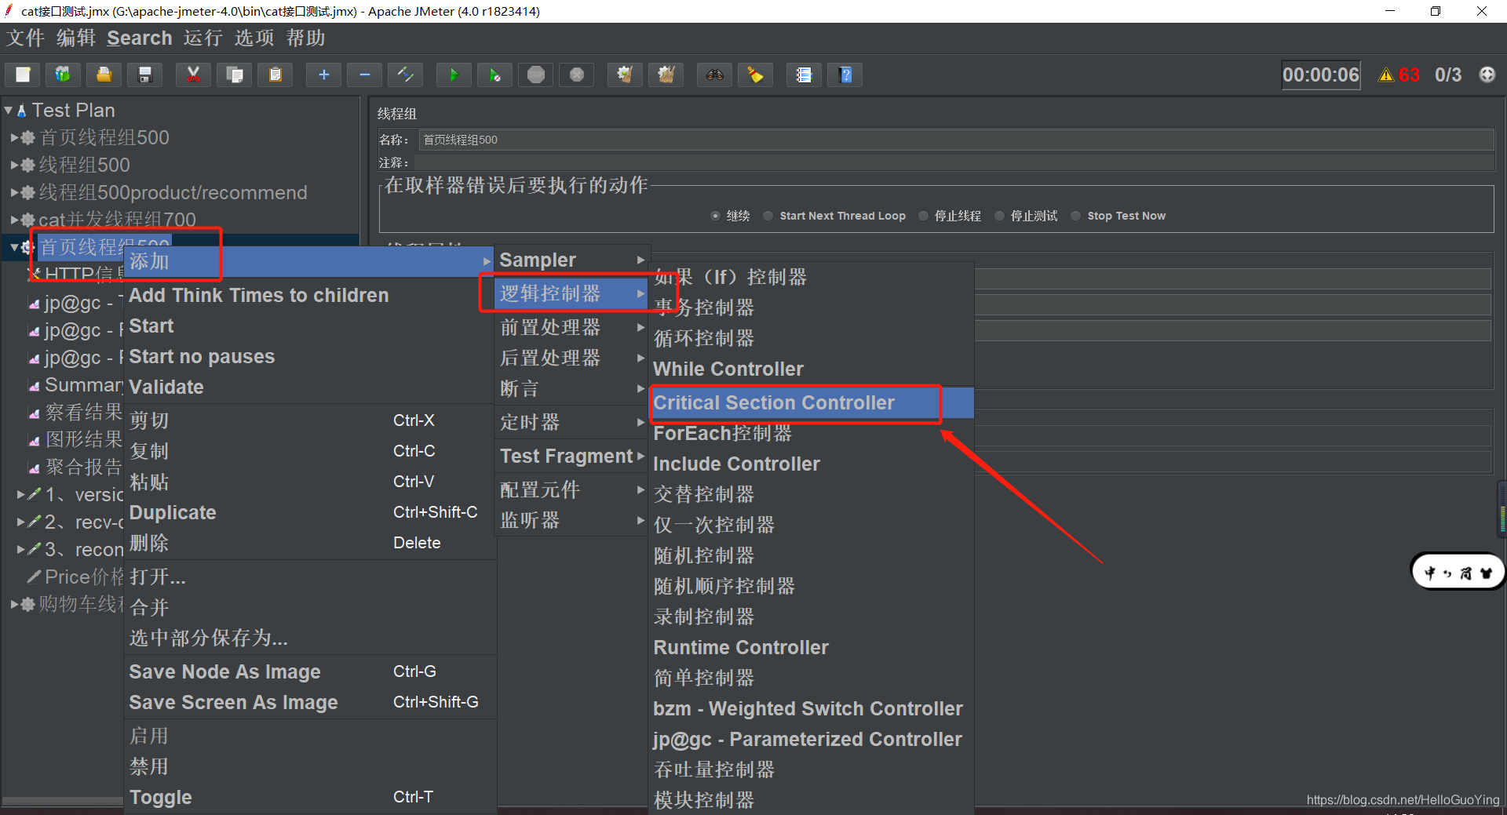
Task: Select the 停止线程 radio option
Action: coord(923,216)
